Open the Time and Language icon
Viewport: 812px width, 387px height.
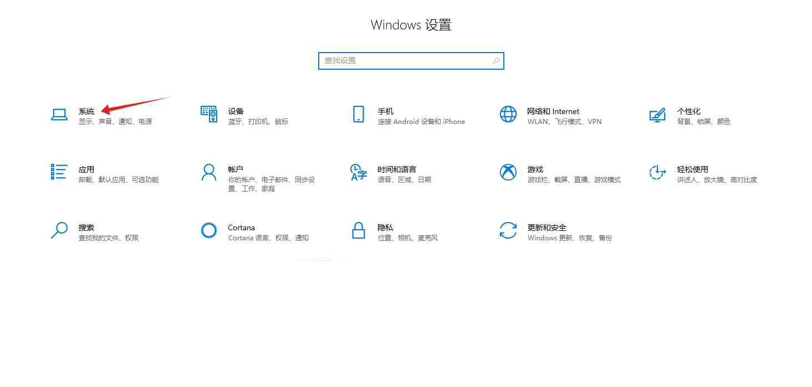358,172
